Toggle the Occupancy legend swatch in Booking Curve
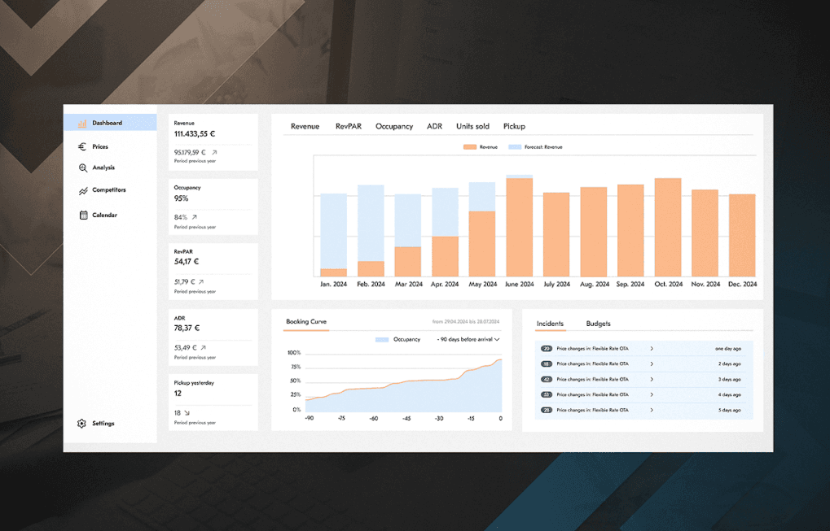This screenshot has width=830, height=531. [382, 340]
